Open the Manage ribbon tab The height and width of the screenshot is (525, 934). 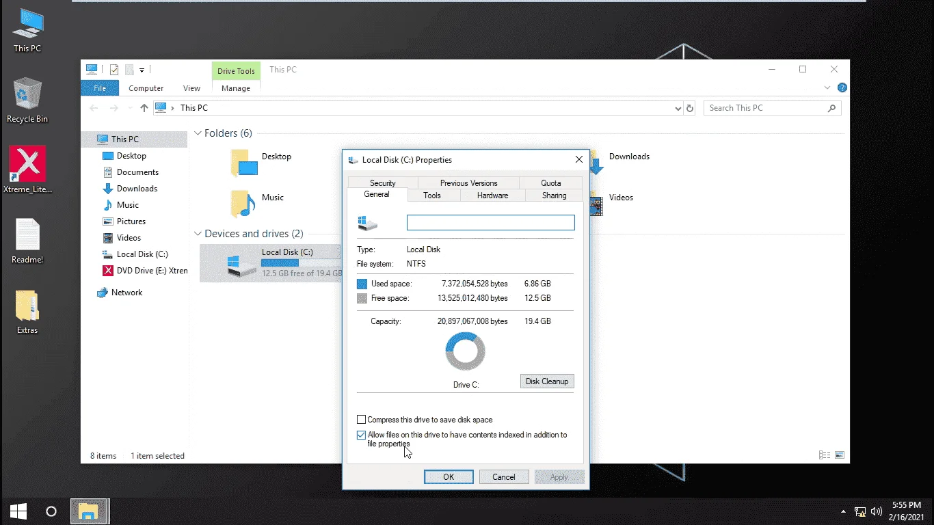point(236,88)
